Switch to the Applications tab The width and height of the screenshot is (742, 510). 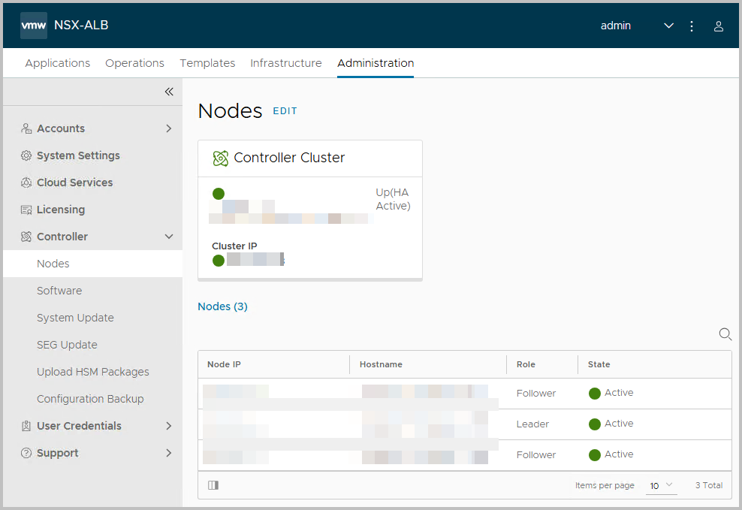tap(57, 63)
